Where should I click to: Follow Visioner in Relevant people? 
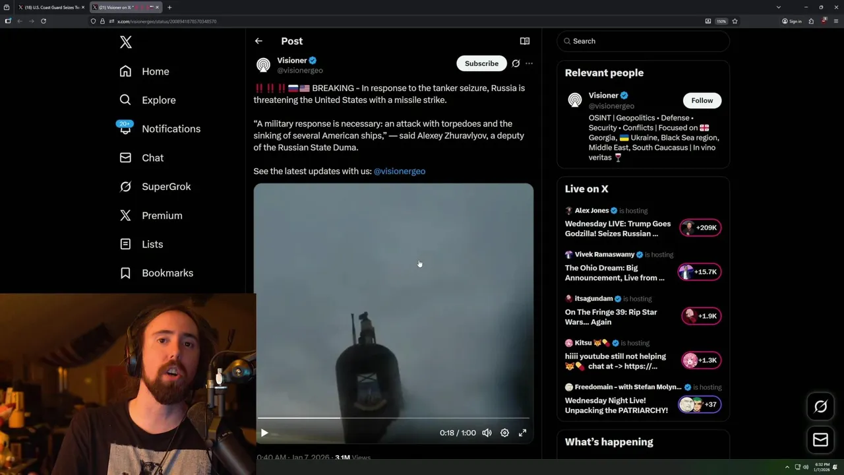point(702,100)
